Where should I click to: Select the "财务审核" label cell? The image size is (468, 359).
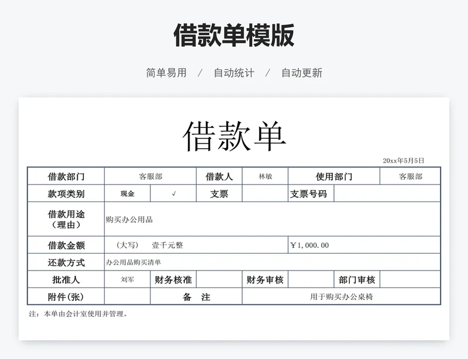[265, 279]
